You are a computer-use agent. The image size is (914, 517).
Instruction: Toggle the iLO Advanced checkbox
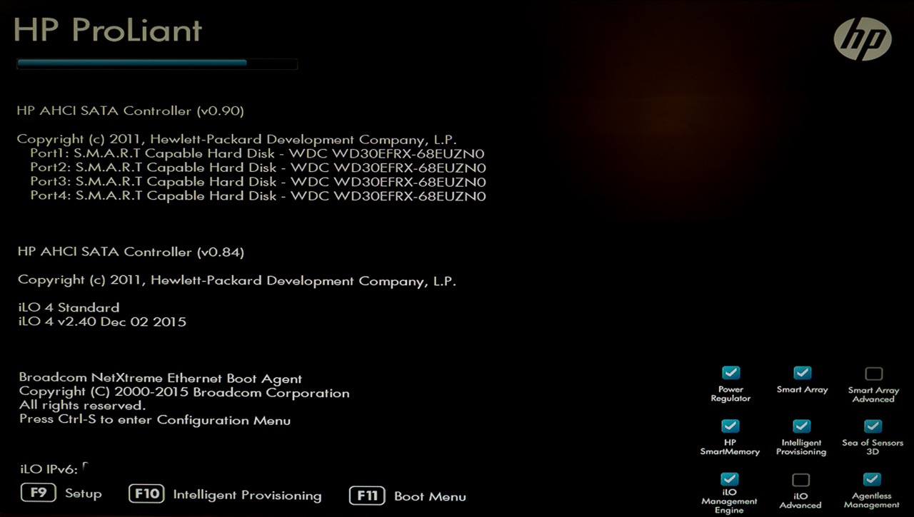click(800, 480)
